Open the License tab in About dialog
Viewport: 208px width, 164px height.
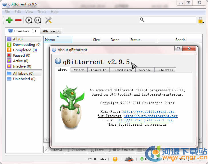(x=145, y=70)
